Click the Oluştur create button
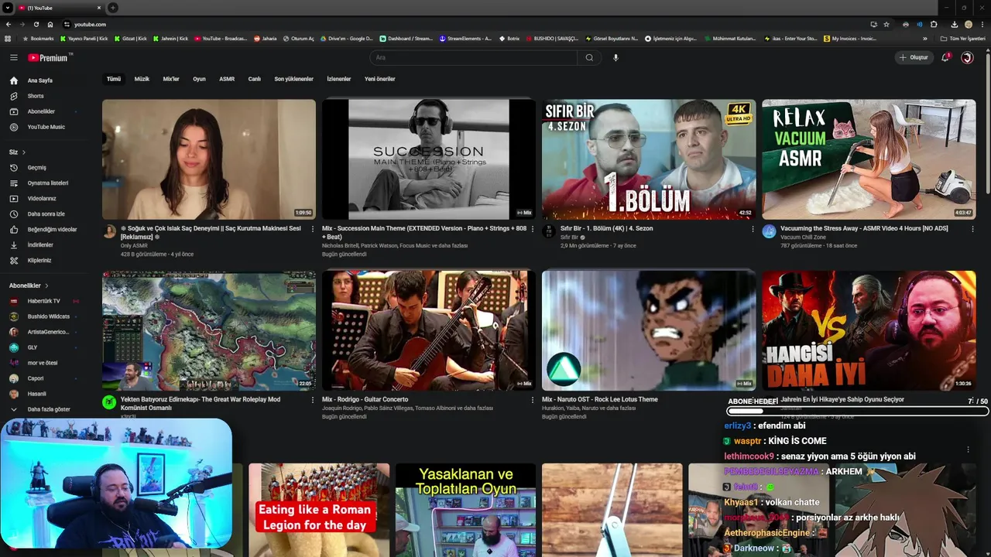This screenshot has width=991, height=557. pyautogui.click(x=914, y=57)
